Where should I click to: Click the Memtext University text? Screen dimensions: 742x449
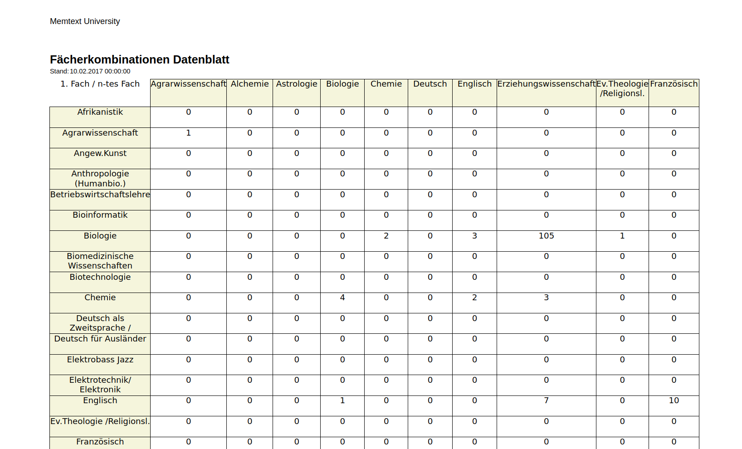[x=85, y=21]
